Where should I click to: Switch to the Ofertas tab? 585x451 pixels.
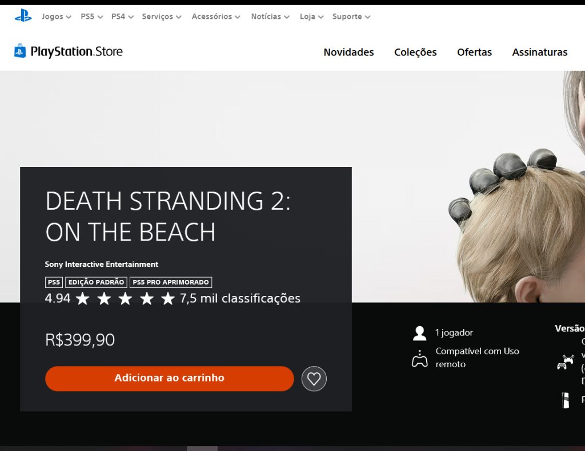[x=474, y=52]
